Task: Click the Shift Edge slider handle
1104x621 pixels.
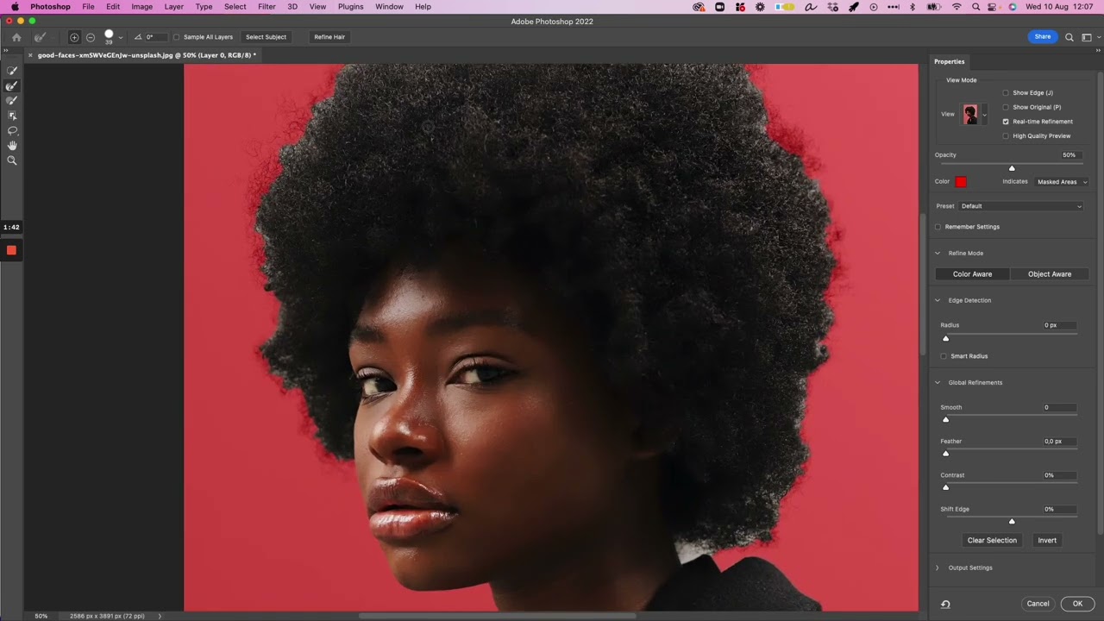Action: [x=1012, y=521]
